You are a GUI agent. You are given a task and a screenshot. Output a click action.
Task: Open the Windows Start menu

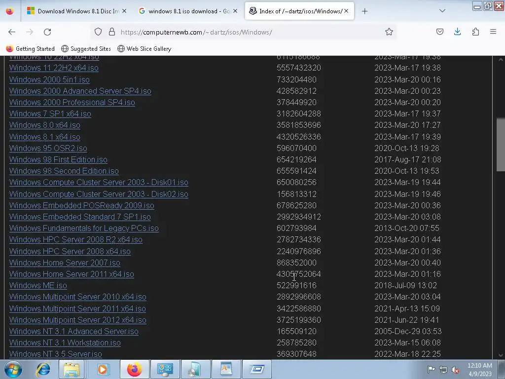(13, 369)
